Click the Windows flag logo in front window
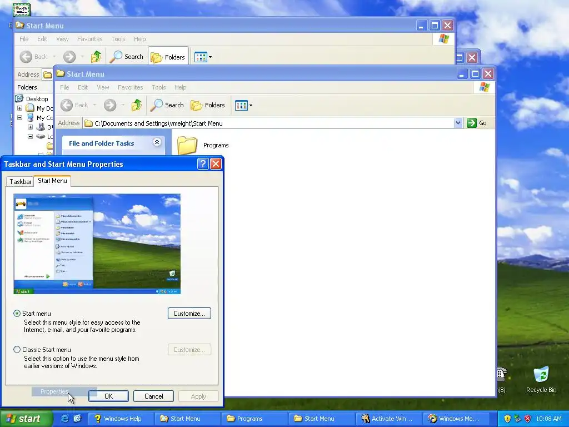 tap(485, 87)
